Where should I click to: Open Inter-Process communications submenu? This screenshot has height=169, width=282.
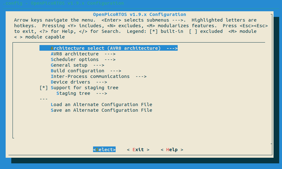point(99,76)
